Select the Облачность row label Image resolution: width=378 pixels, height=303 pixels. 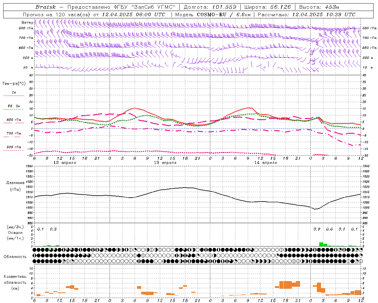[15, 257]
